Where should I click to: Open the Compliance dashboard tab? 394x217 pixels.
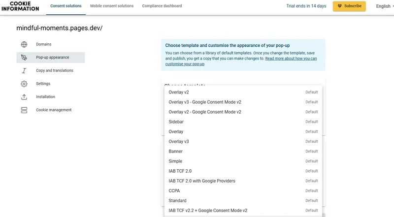click(162, 6)
